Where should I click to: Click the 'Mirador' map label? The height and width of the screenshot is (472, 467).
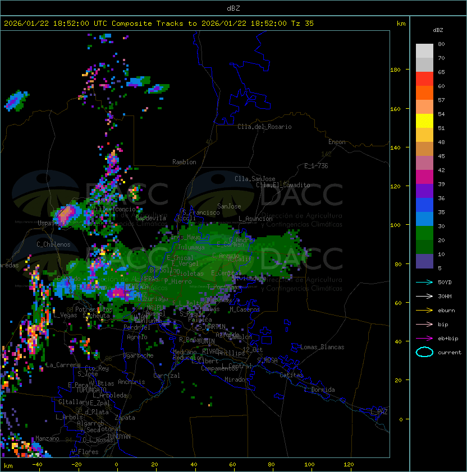click(x=237, y=380)
